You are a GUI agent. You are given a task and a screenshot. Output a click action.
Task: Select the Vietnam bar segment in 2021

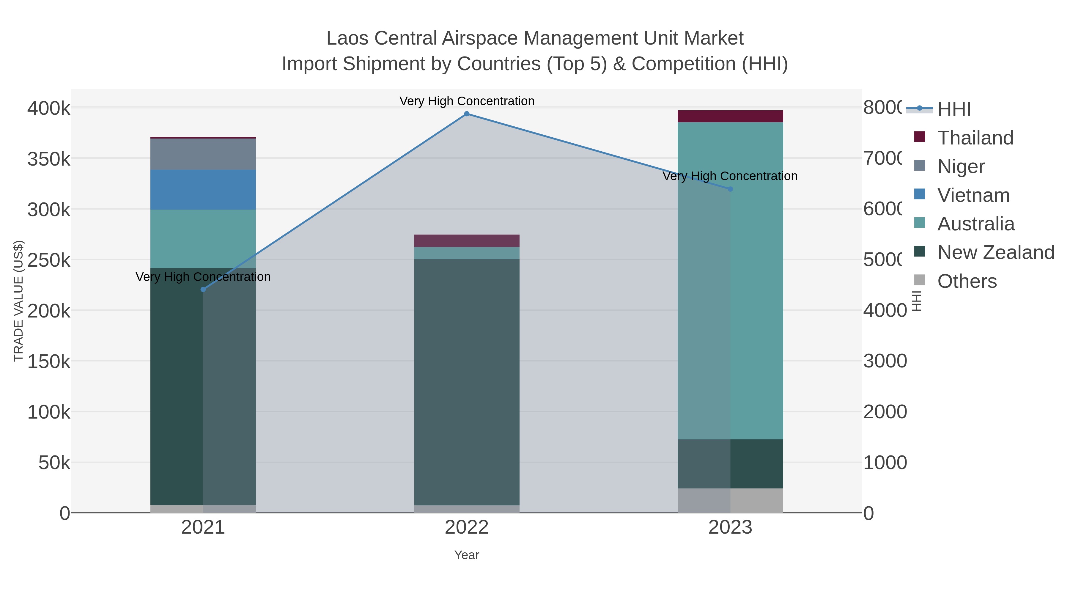point(203,189)
